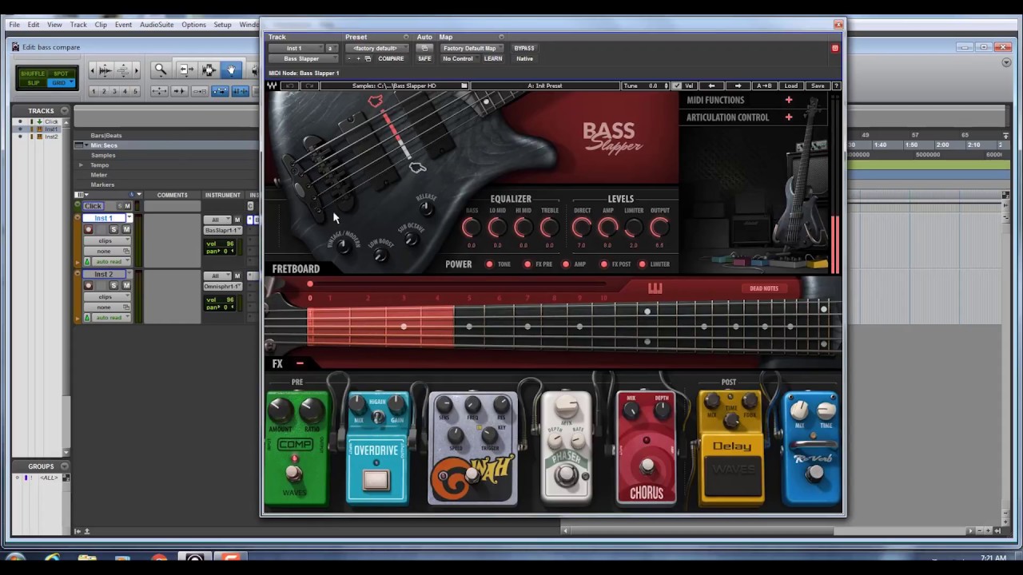Click the undo arrow in Waves toolbar
This screenshot has height=575, width=1023.
(x=290, y=85)
